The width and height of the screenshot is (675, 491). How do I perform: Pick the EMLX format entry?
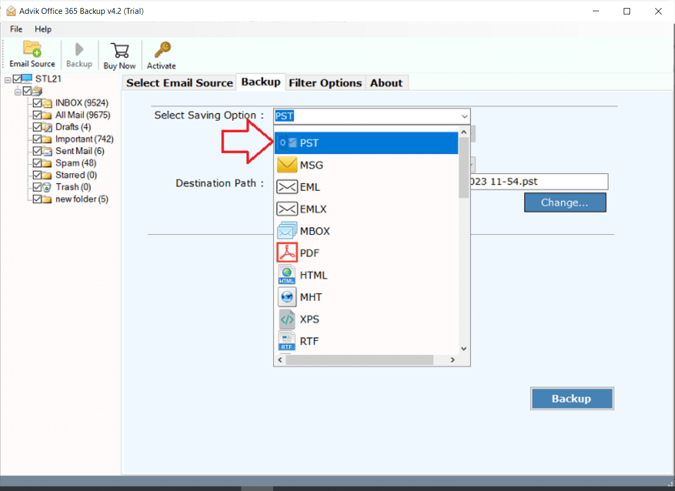(x=367, y=209)
